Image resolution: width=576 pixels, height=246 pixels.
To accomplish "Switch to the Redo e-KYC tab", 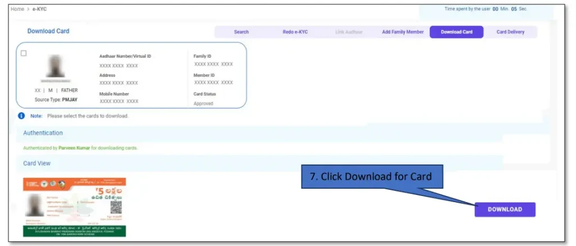I will [295, 32].
